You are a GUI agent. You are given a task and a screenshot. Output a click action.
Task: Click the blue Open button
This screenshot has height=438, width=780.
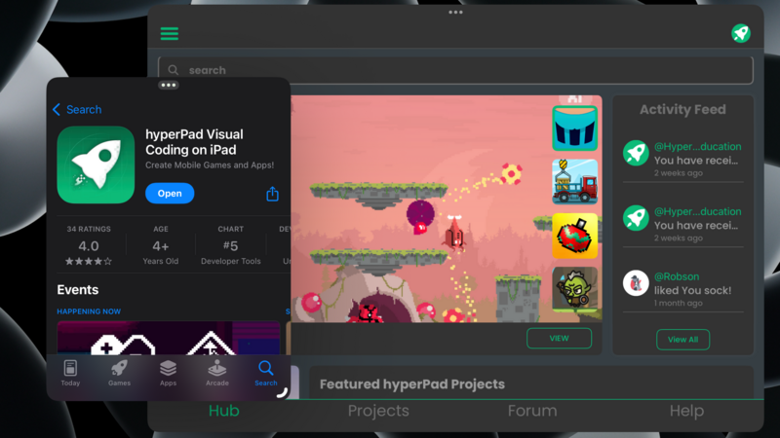tap(170, 193)
